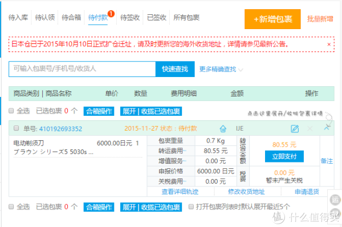342x227 pixels.
Task: Switch to the 待签收 tab
Action: click(x=130, y=18)
